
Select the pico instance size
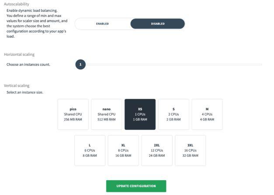point(73,114)
